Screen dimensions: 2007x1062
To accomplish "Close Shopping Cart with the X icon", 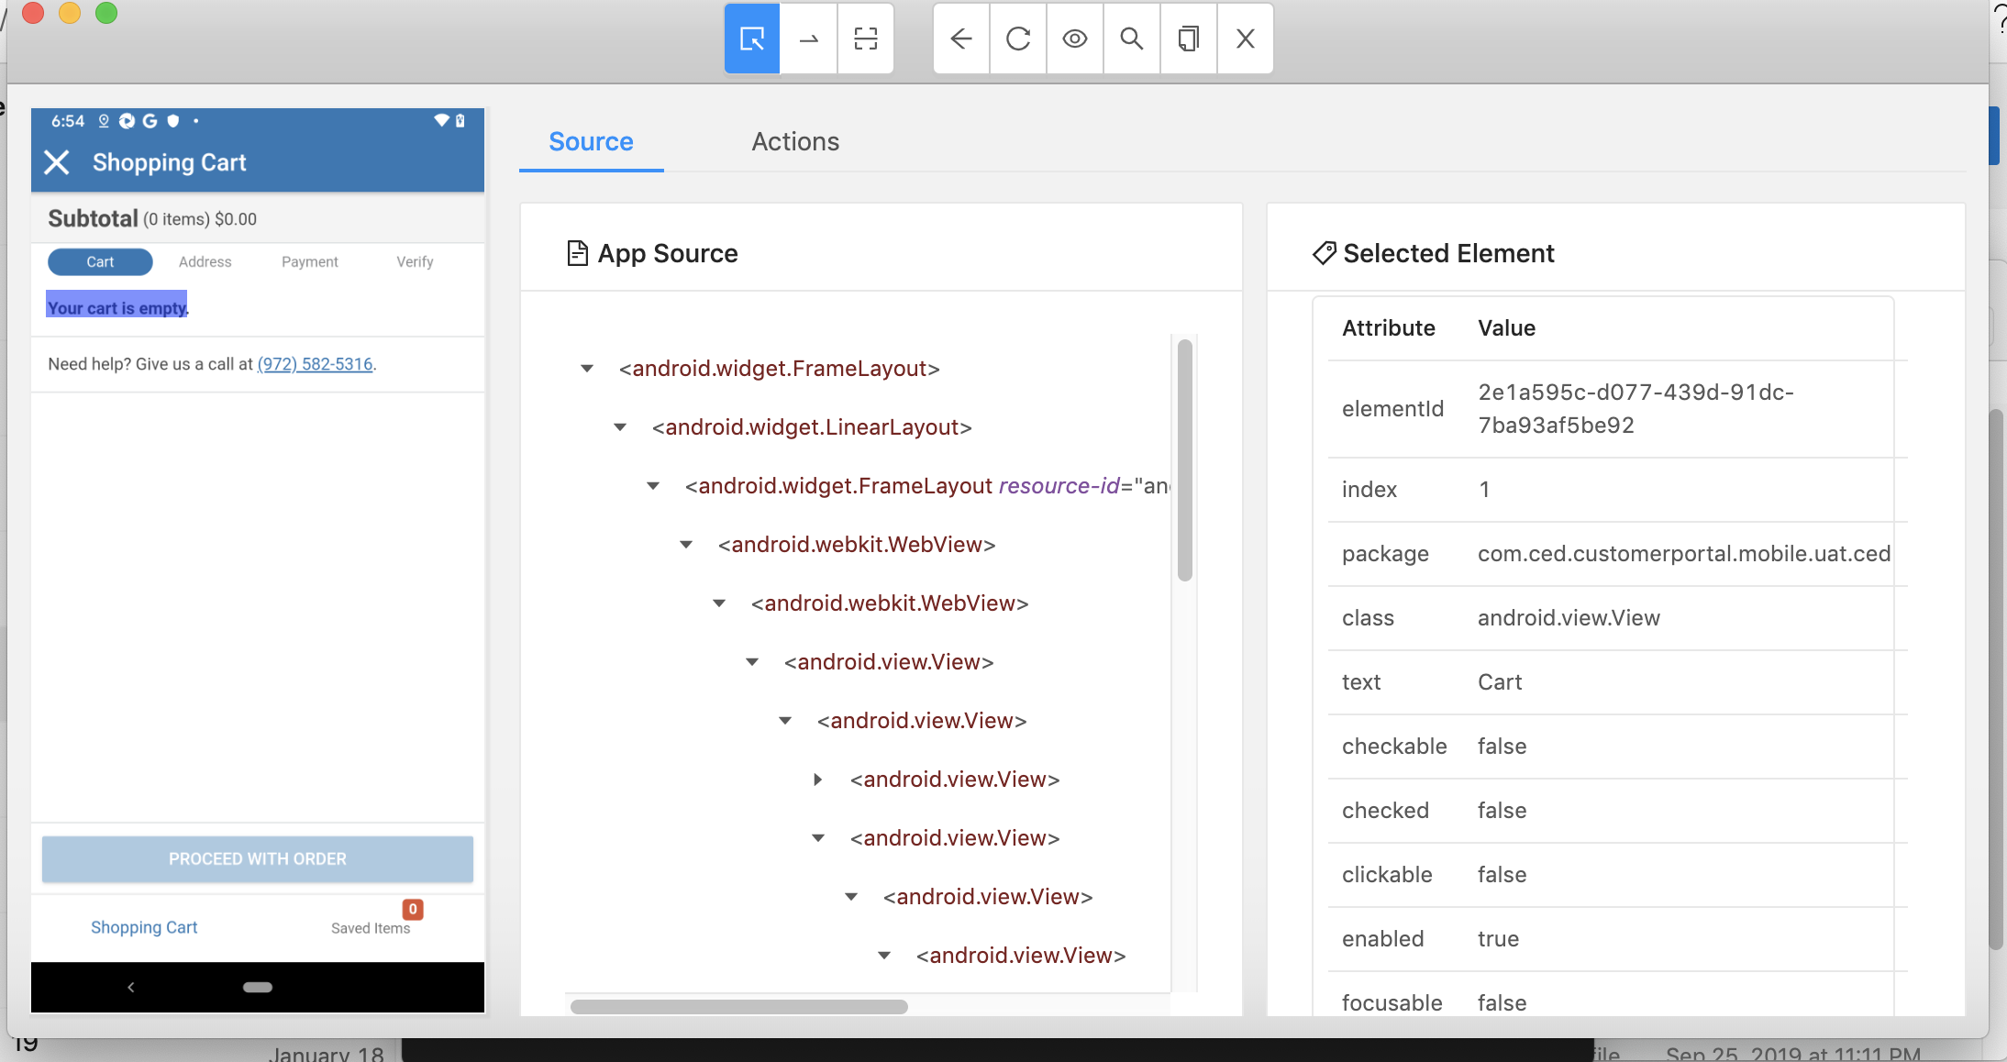I will 57,162.
